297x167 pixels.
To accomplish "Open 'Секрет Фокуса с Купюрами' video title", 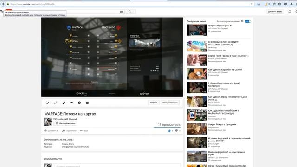I will click(222, 125).
